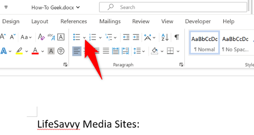Open the Mailings tab
The height and width of the screenshot is (135, 254).
pos(110,22)
